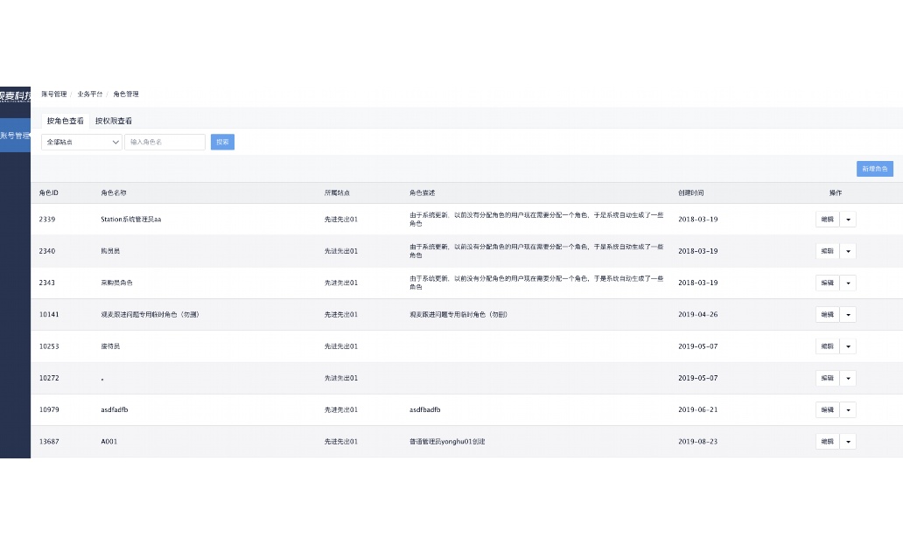The width and height of the screenshot is (903, 545).
Task: Switch to the 按角色查看 tab
Action: pos(66,121)
